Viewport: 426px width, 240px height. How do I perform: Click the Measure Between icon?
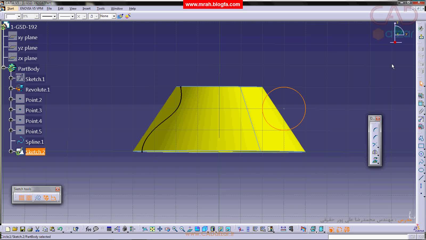[x=283, y=229]
